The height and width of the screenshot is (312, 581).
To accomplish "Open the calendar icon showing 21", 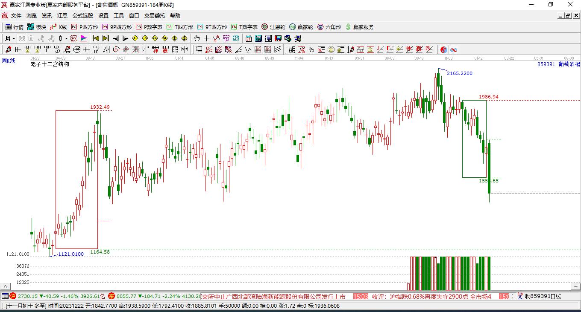I will (x=249, y=38).
